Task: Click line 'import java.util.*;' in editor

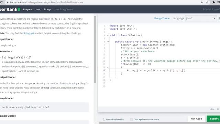Action: tap(123, 29)
